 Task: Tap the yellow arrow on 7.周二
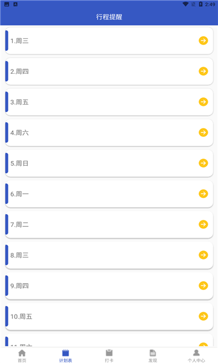pos(203,224)
